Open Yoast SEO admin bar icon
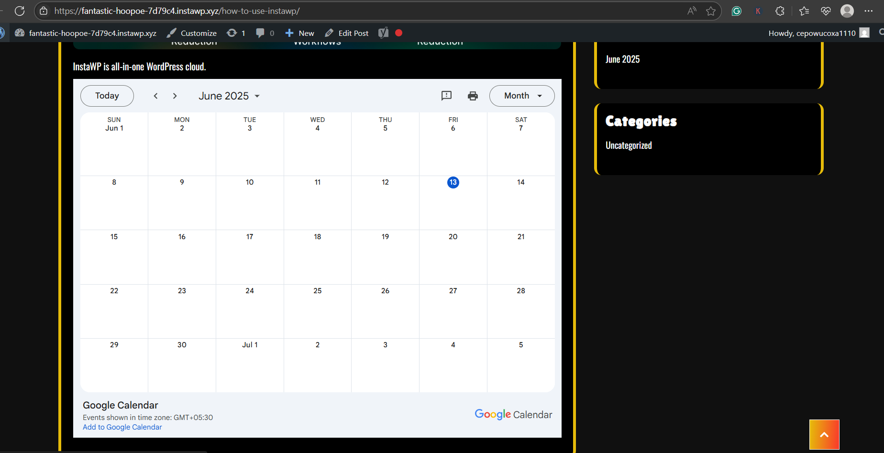 pos(383,33)
